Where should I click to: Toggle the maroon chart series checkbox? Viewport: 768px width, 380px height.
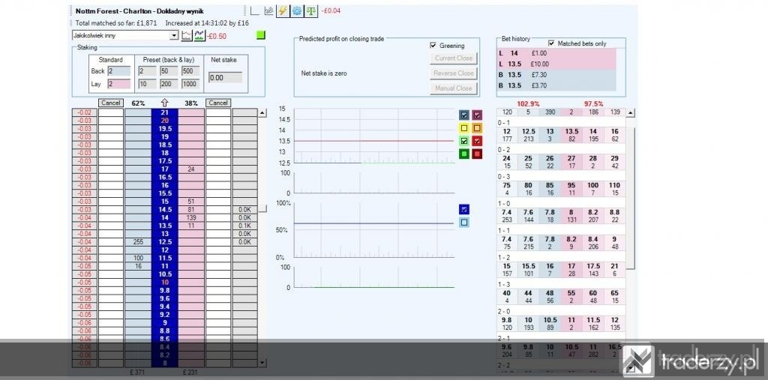(477, 115)
